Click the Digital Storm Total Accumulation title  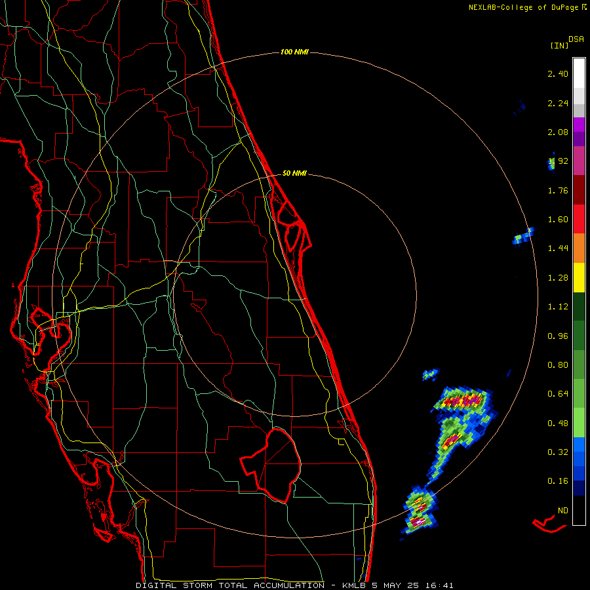pos(230,585)
